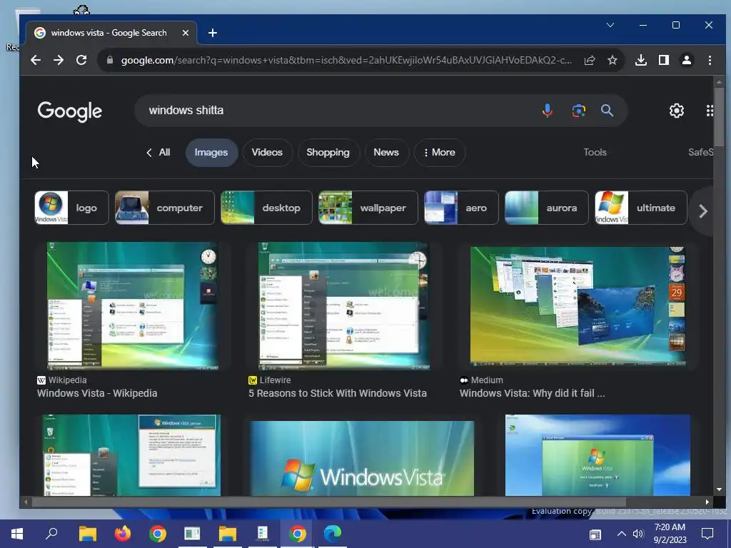View site information lock icon
731x548 pixels.
point(109,60)
